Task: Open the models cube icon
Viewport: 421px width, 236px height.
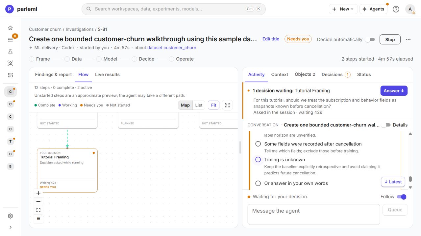Action: 11,63
